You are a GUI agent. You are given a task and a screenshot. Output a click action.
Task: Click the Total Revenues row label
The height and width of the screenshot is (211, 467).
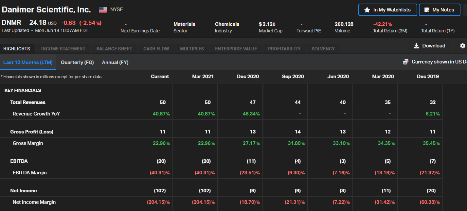(28, 102)
